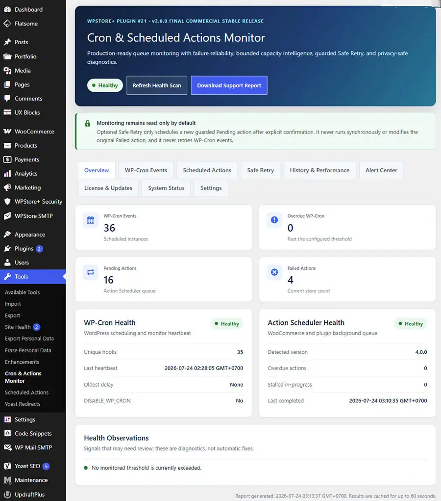441x501 pixels.
Task: Click the Last heartbeat timestamp value
Action: [x=203, y=368]
